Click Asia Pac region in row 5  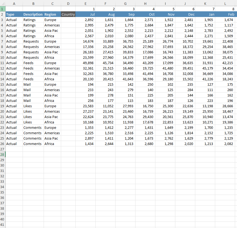(52, 30)
